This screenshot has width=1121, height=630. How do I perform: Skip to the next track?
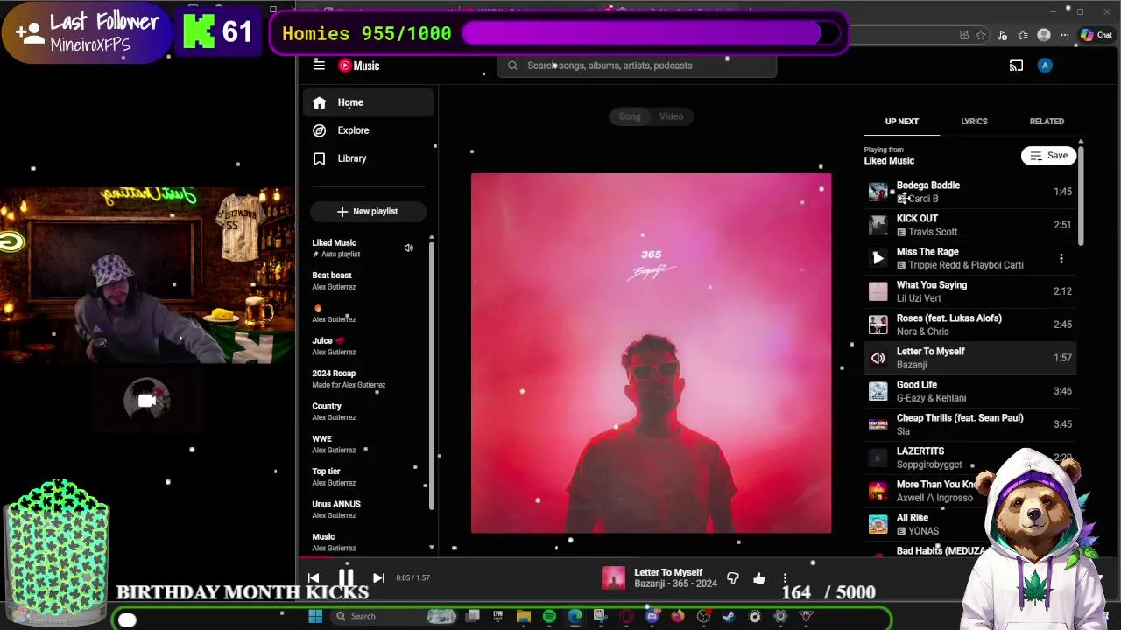tap(378, 577)
